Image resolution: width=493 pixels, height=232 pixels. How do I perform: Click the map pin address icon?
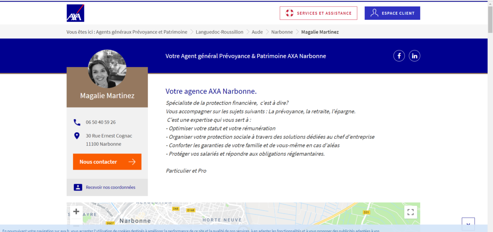pos(77,136)
